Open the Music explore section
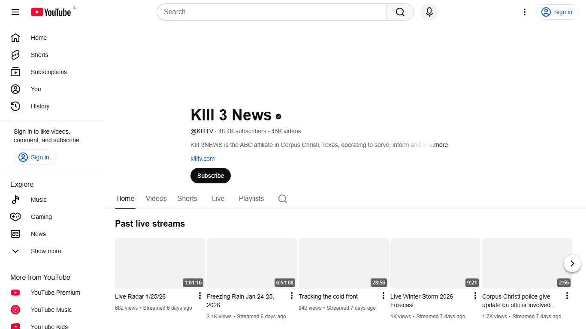 pos(39,200)
